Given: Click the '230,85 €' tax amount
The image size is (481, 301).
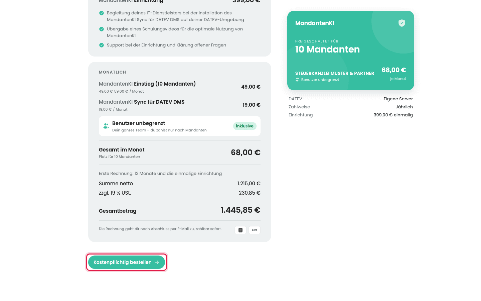Looking at the screenshot, I should point(250,193).
